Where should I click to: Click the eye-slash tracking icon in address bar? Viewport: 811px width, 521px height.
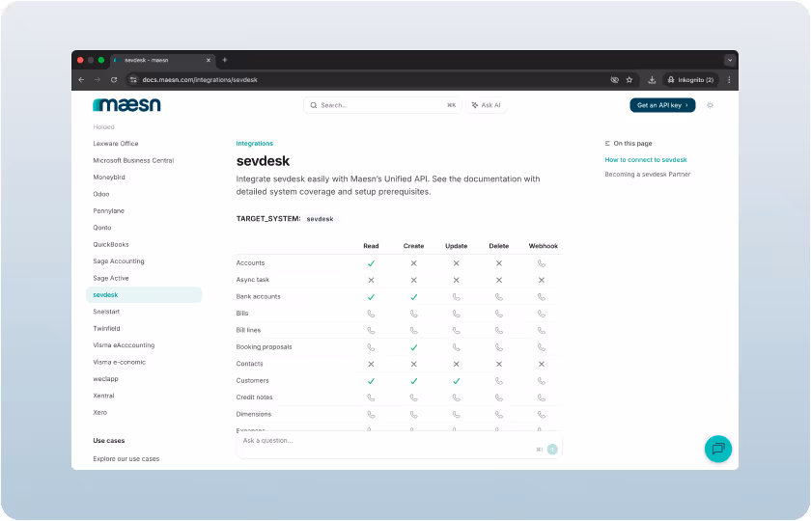tap(614, 79)
